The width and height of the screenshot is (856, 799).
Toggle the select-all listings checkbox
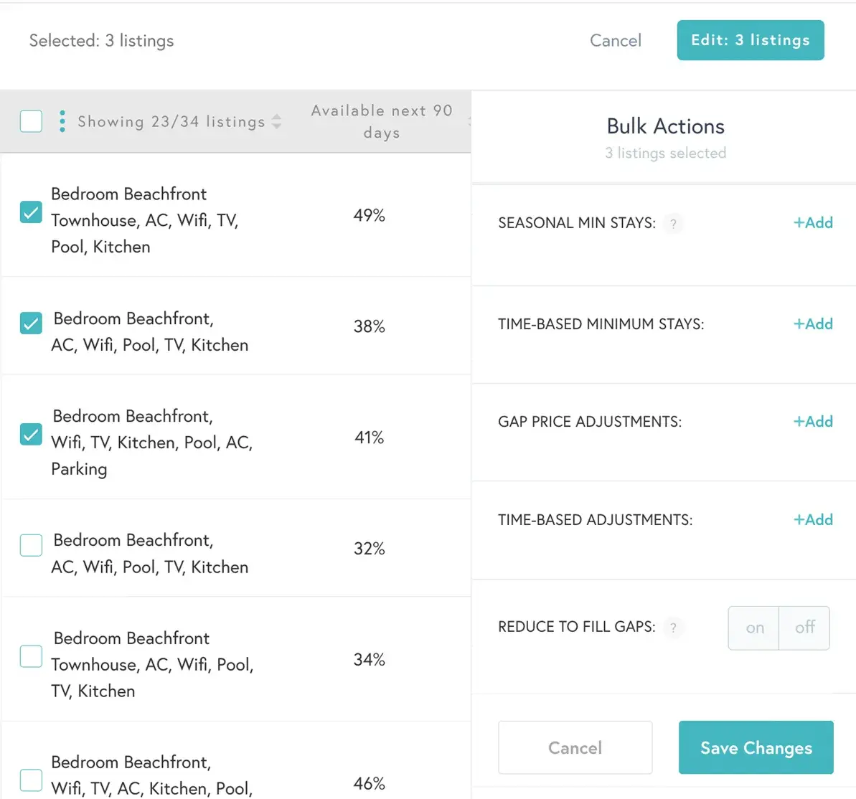coord(31,121)
